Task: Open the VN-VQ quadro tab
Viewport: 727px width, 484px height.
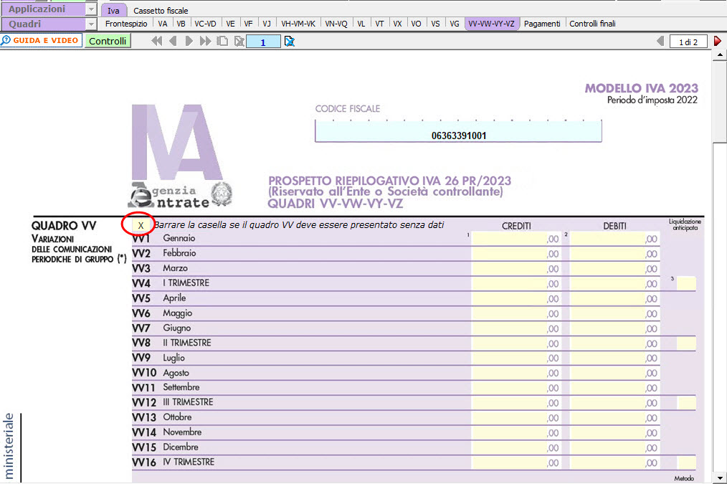Action: tap(336, 24)
